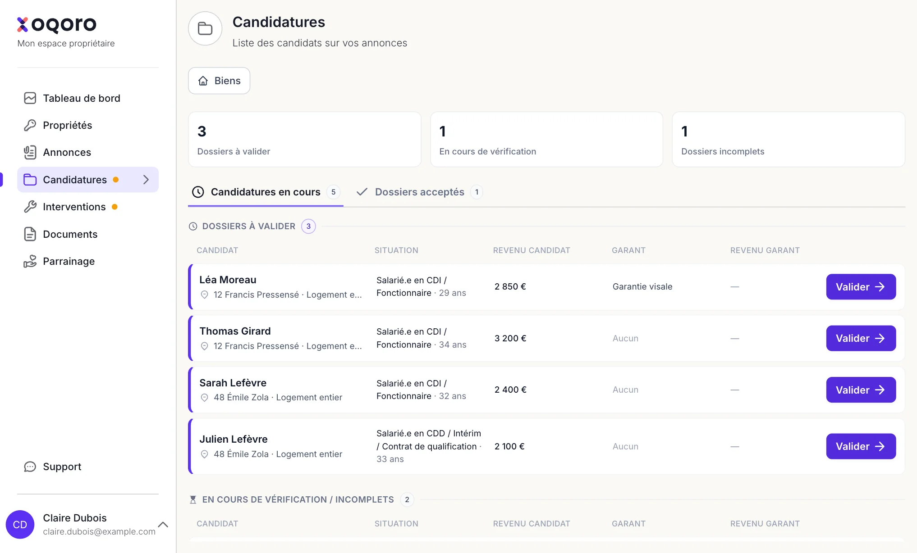
Task: Open Interventions menu item
Action: 88,207
